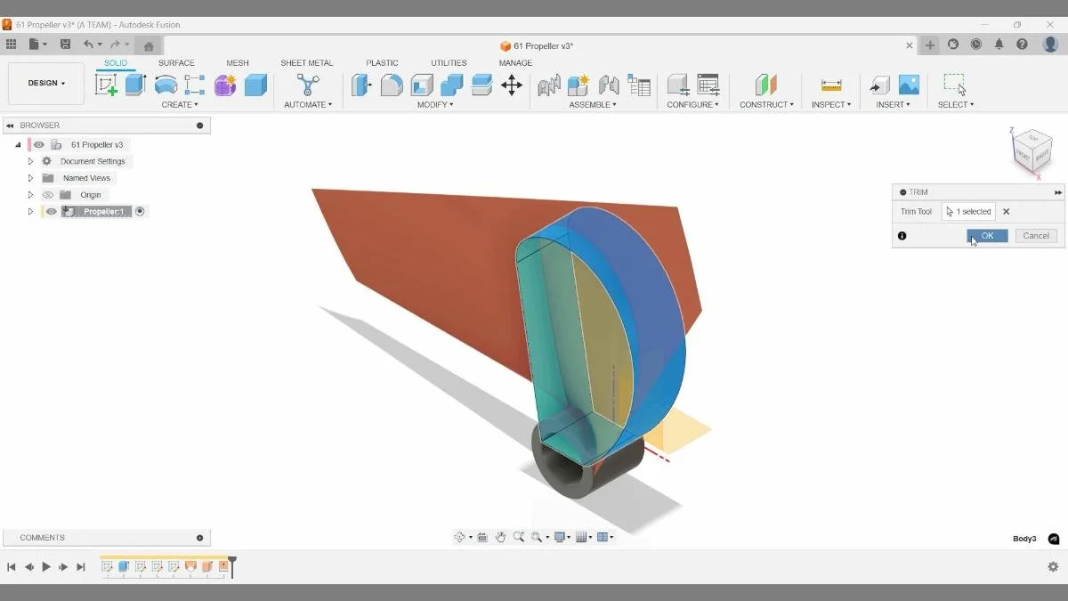Switch to the MESH tab

point(237,62)
